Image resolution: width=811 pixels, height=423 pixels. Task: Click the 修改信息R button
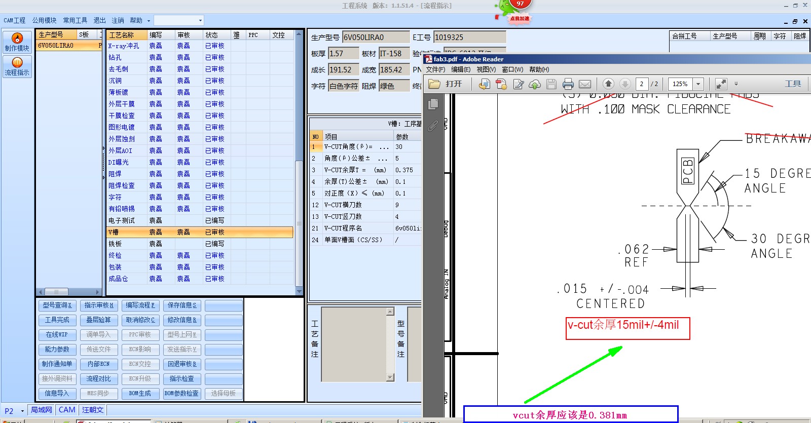(182, 320)
